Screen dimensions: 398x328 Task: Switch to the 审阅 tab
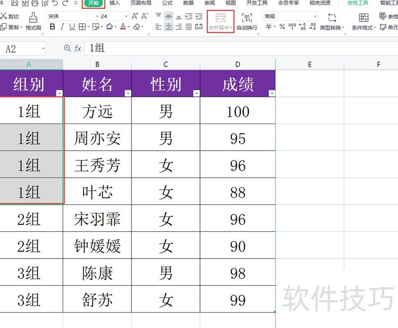tap(209, 3)
